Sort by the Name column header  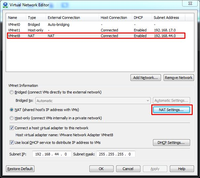tap(13, 18)
